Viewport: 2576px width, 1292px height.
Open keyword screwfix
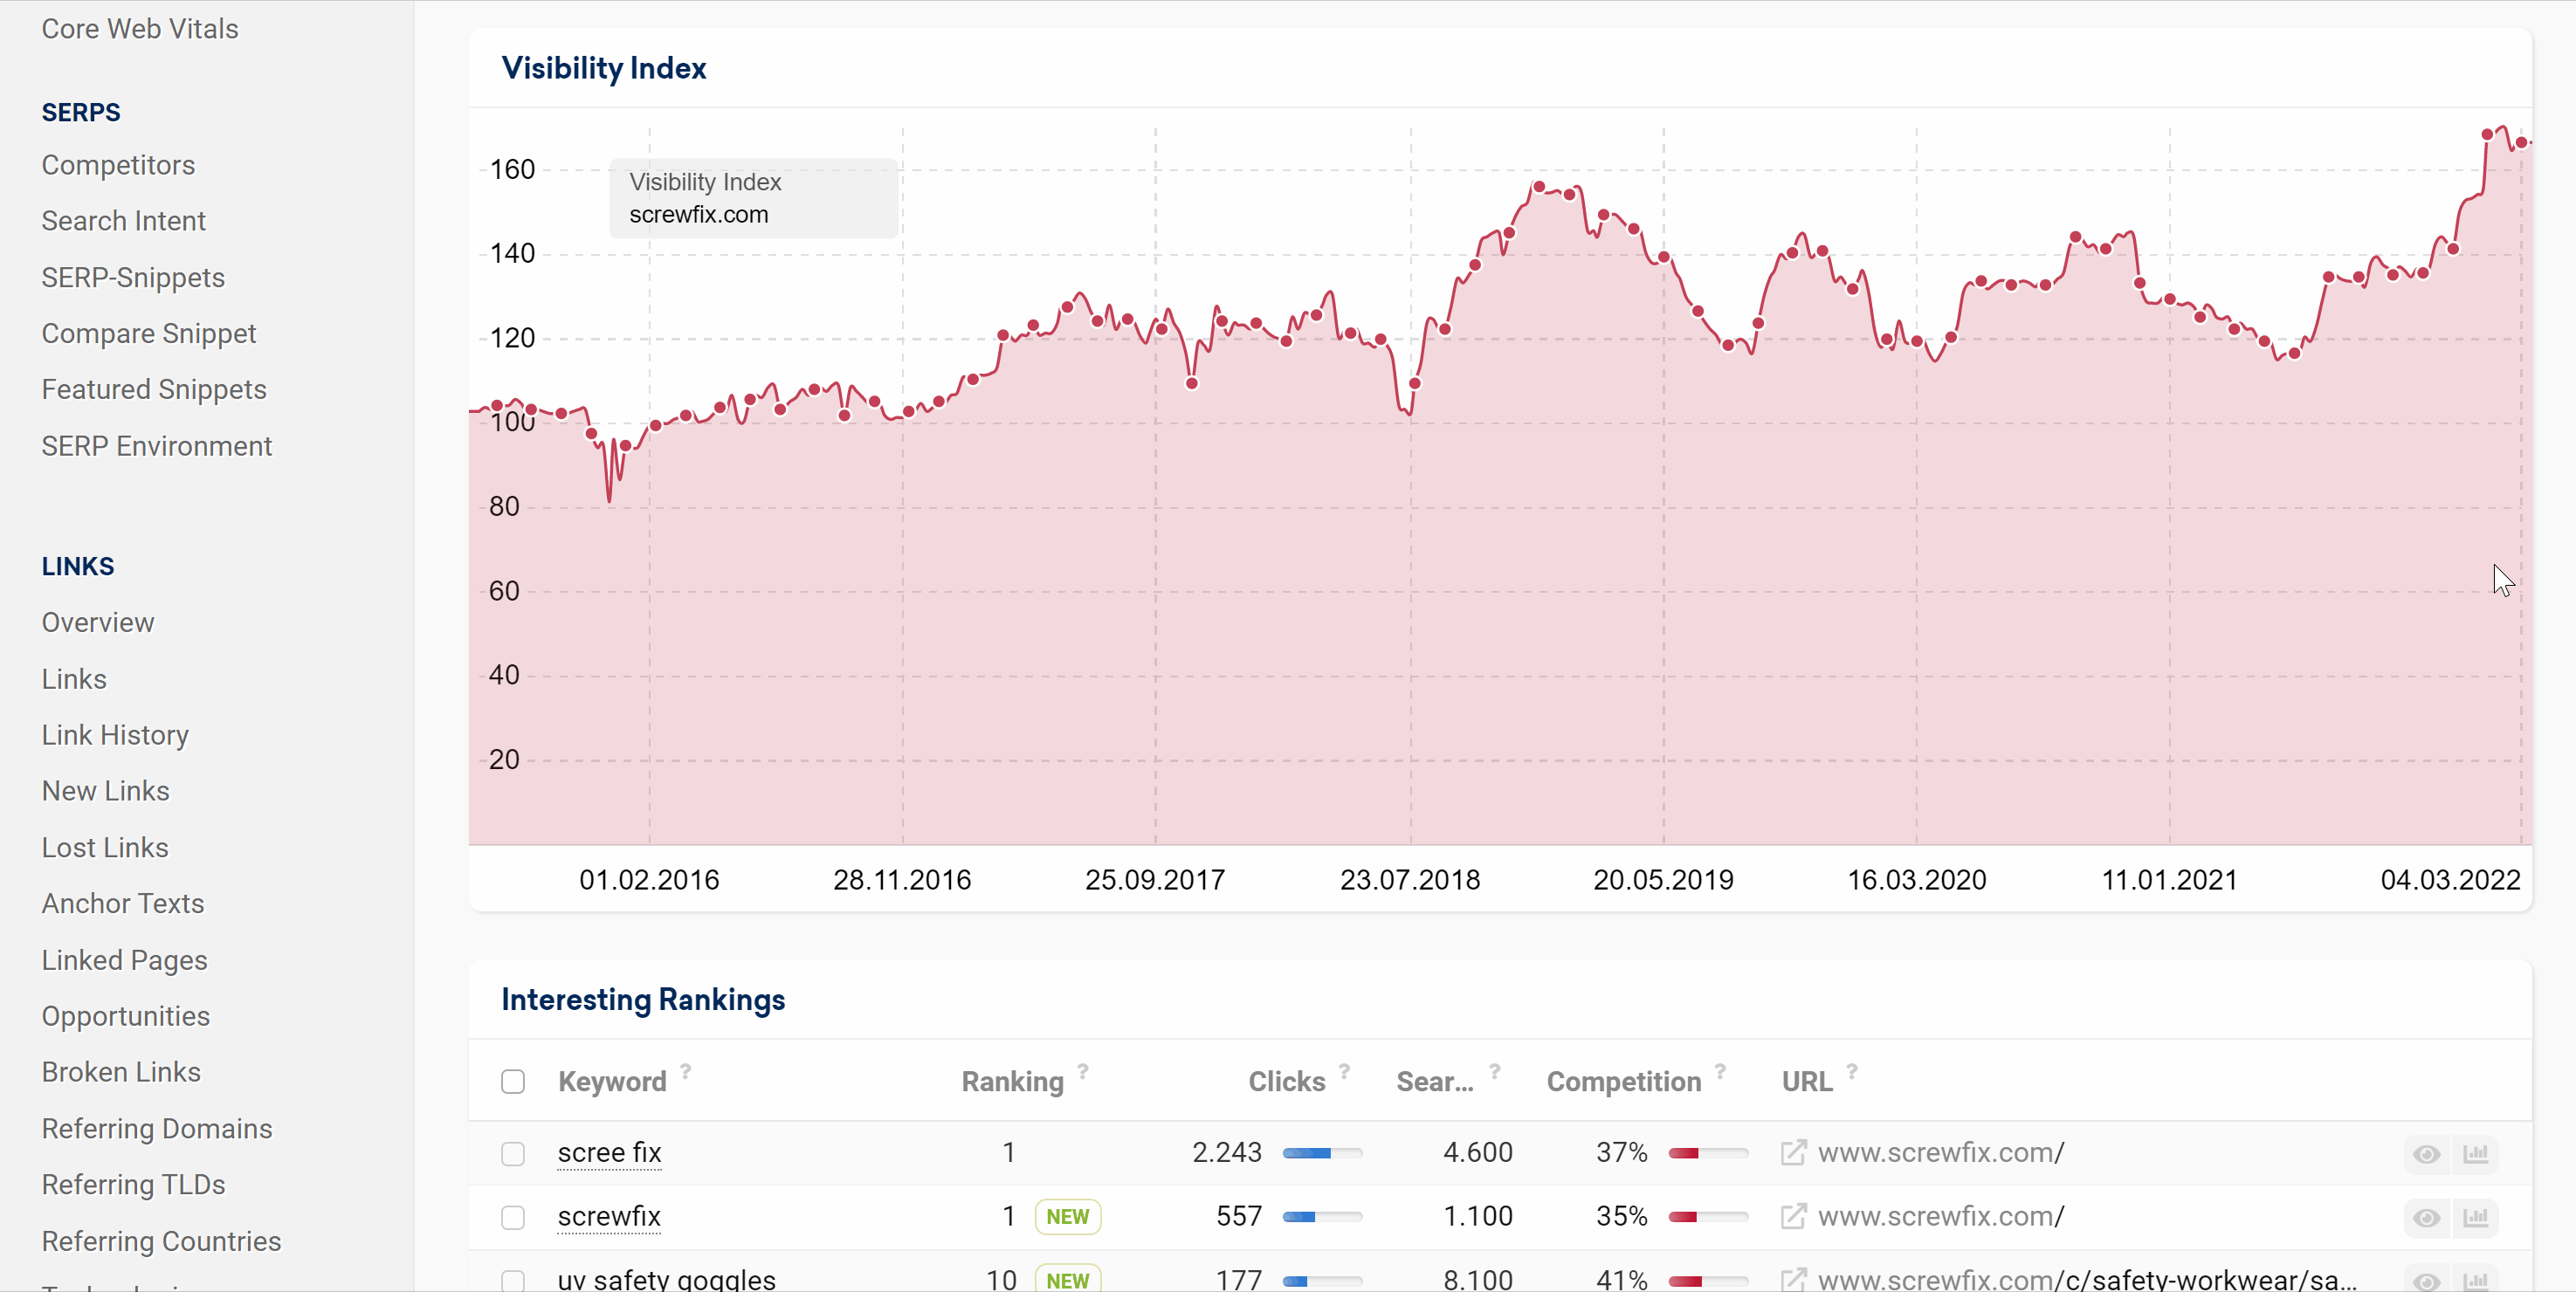click(609, 1217)
